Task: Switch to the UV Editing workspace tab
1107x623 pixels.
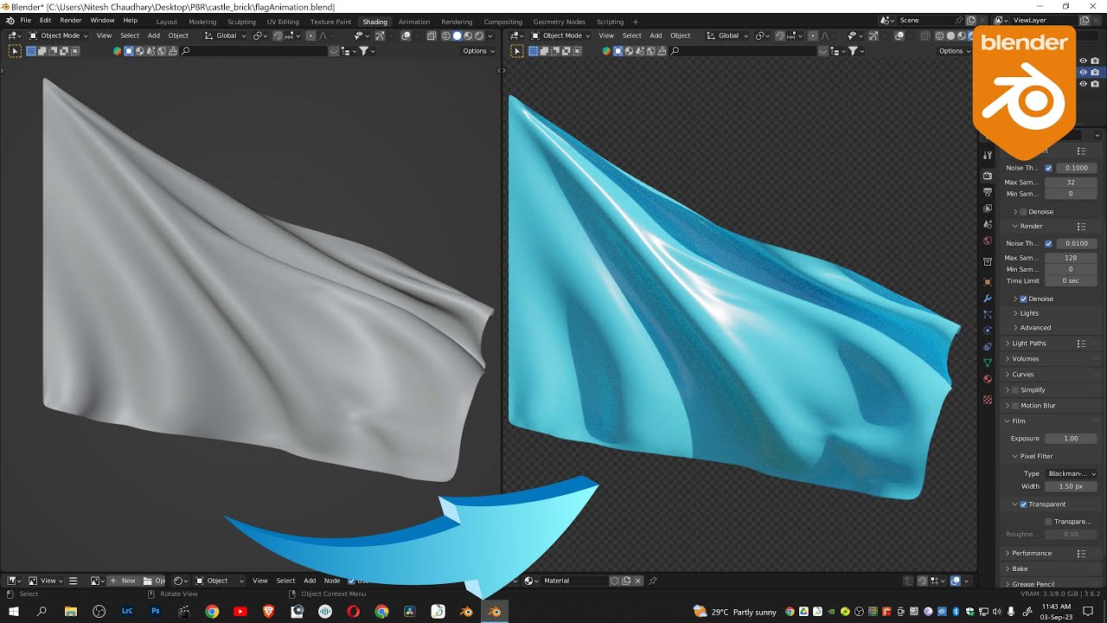Action: coord(283,22)
